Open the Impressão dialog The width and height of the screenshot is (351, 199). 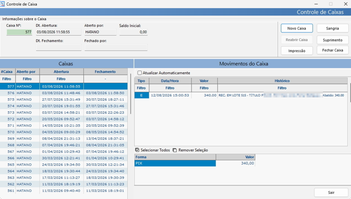pyautogui.click(x=297, y=51)
